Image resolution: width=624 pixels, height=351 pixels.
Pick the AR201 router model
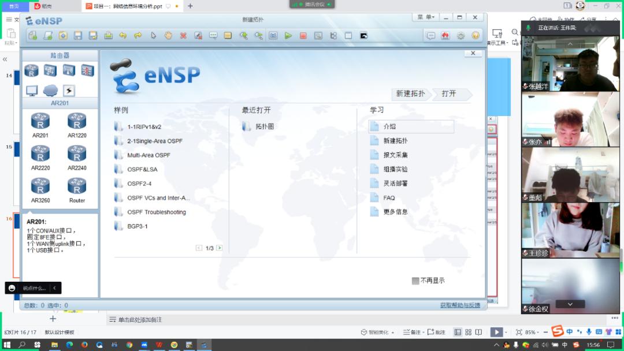[40, 125]
